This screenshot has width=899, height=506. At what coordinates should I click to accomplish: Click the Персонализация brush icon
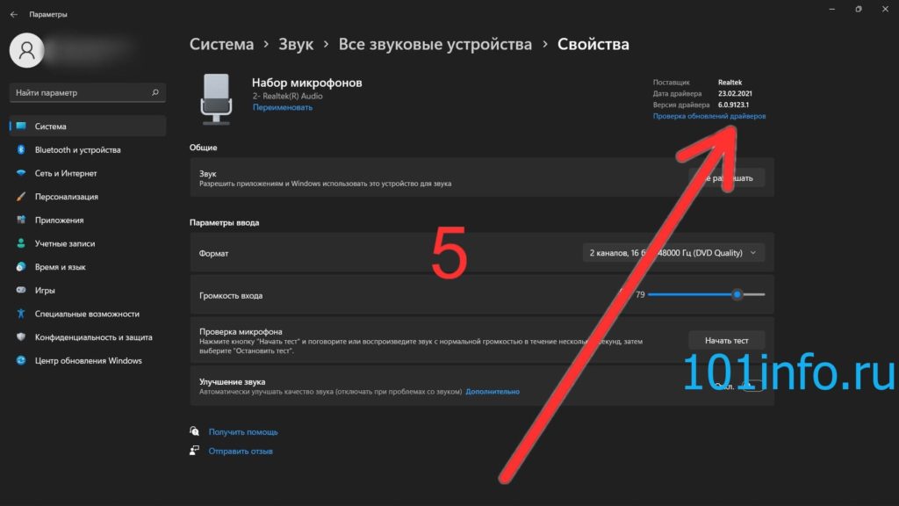tap(21, 197)
